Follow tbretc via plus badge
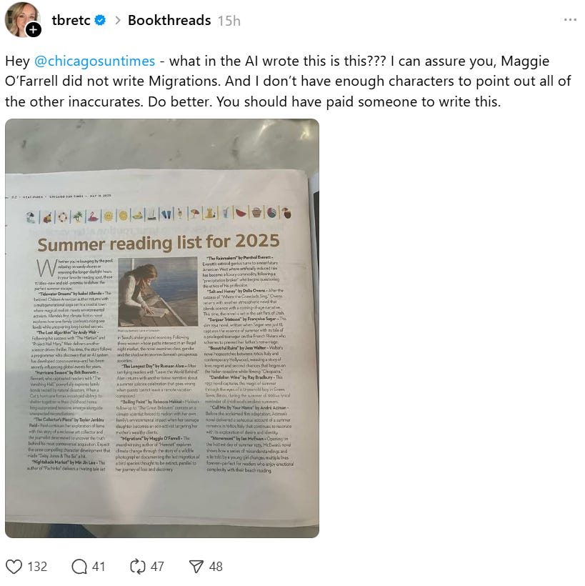Viewport: 585px width, 586px height. click(34, 29)
